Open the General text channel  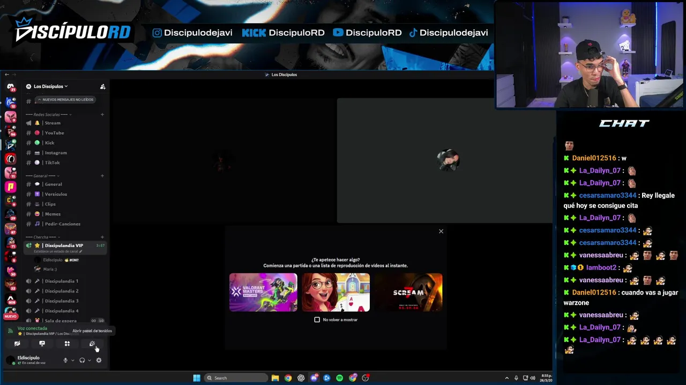tap(65, 184)
